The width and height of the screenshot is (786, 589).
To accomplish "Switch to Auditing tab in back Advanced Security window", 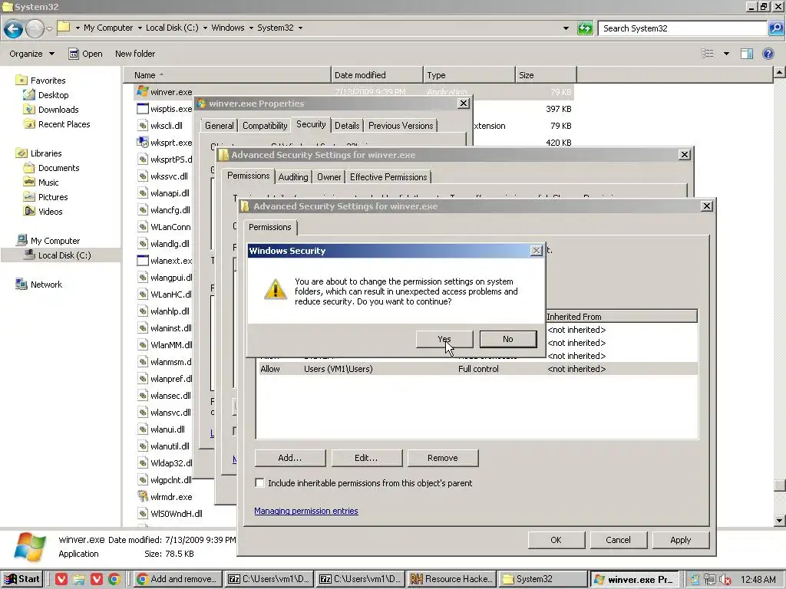I will pyautogui.click(x=293, y=177).
